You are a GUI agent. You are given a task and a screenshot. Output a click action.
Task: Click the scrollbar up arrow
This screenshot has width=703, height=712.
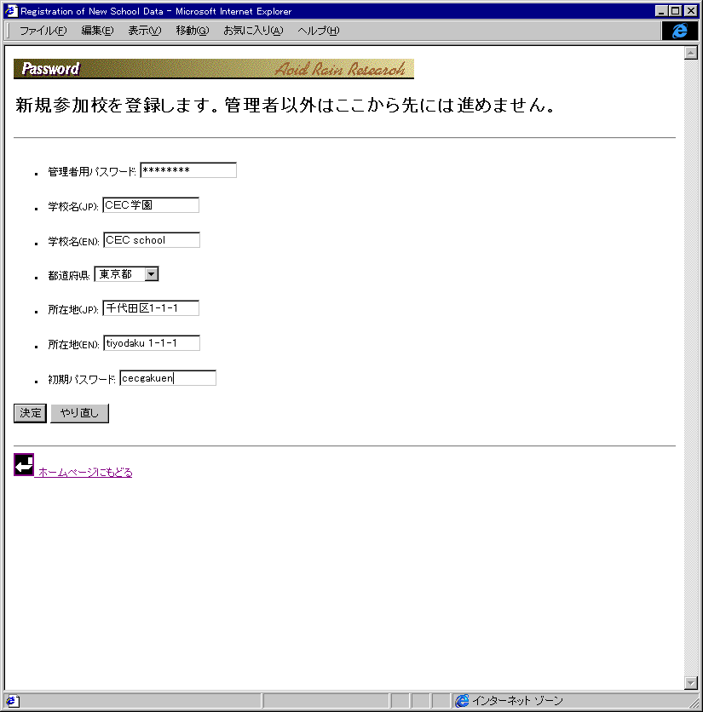pos(691,53)
